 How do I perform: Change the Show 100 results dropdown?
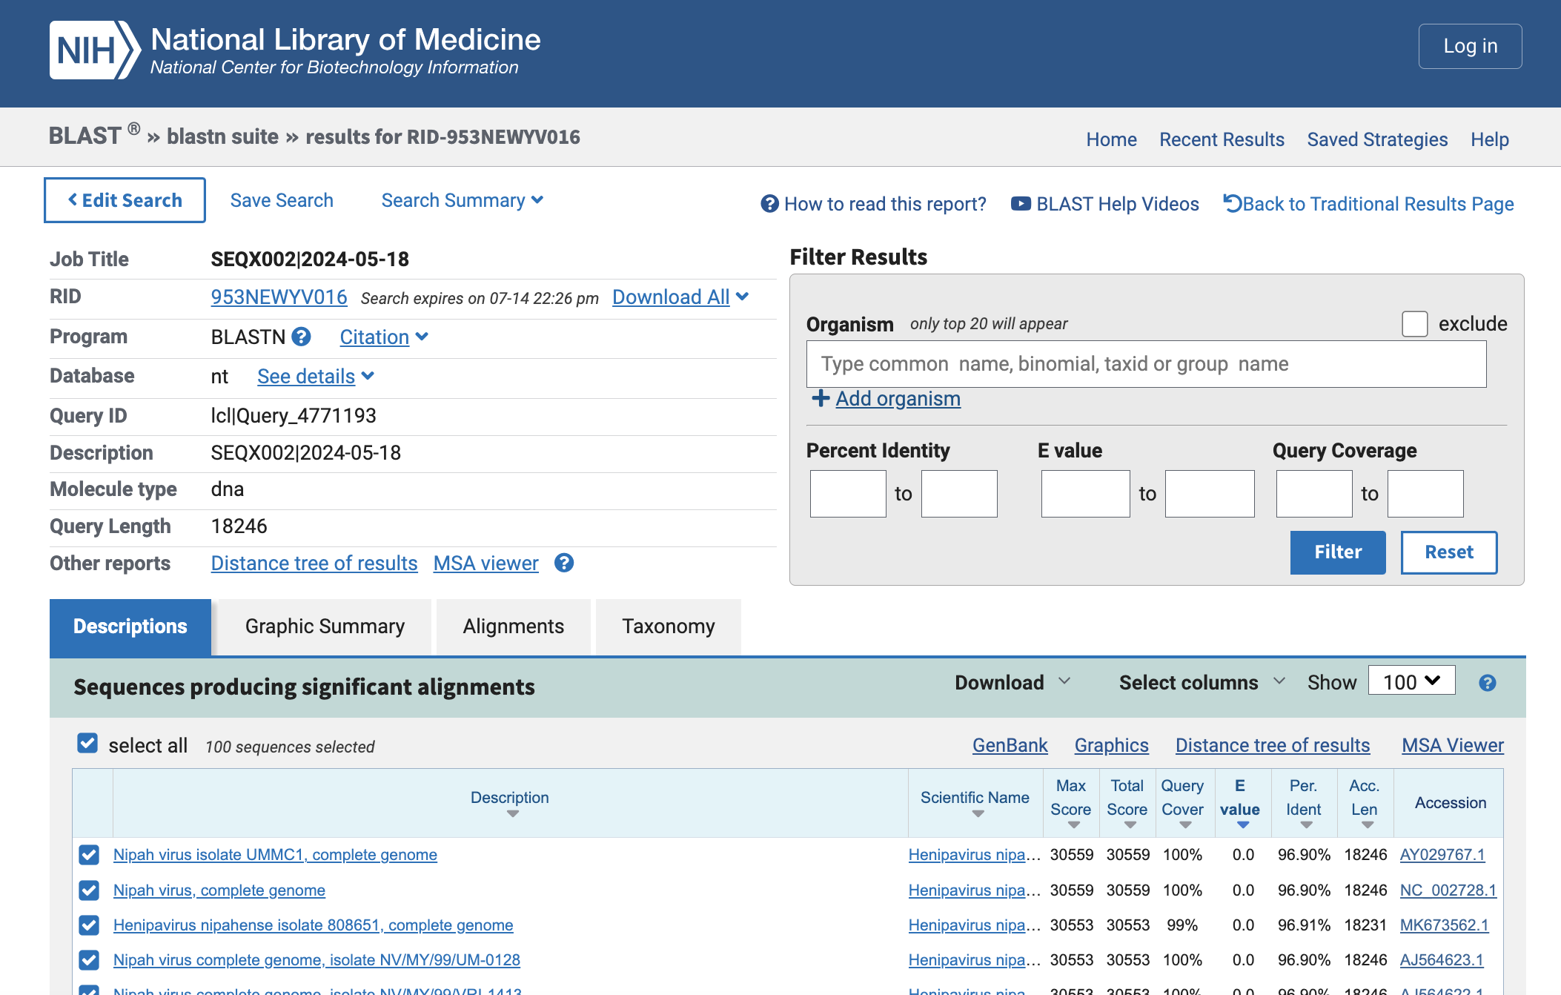pos(1411,681)
